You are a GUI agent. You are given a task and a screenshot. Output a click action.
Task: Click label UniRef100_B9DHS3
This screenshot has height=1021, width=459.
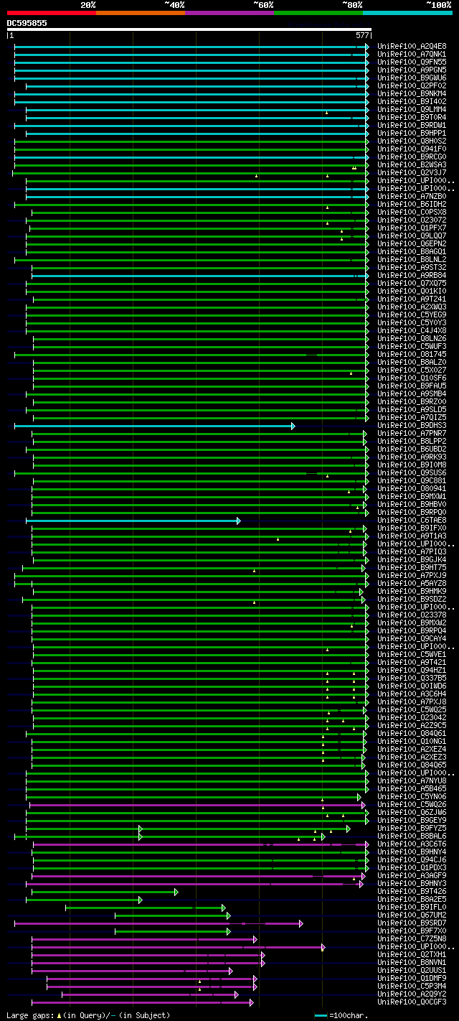click(x=412, y=425)
